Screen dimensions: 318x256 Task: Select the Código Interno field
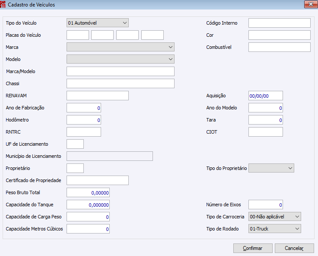(280, 23)
